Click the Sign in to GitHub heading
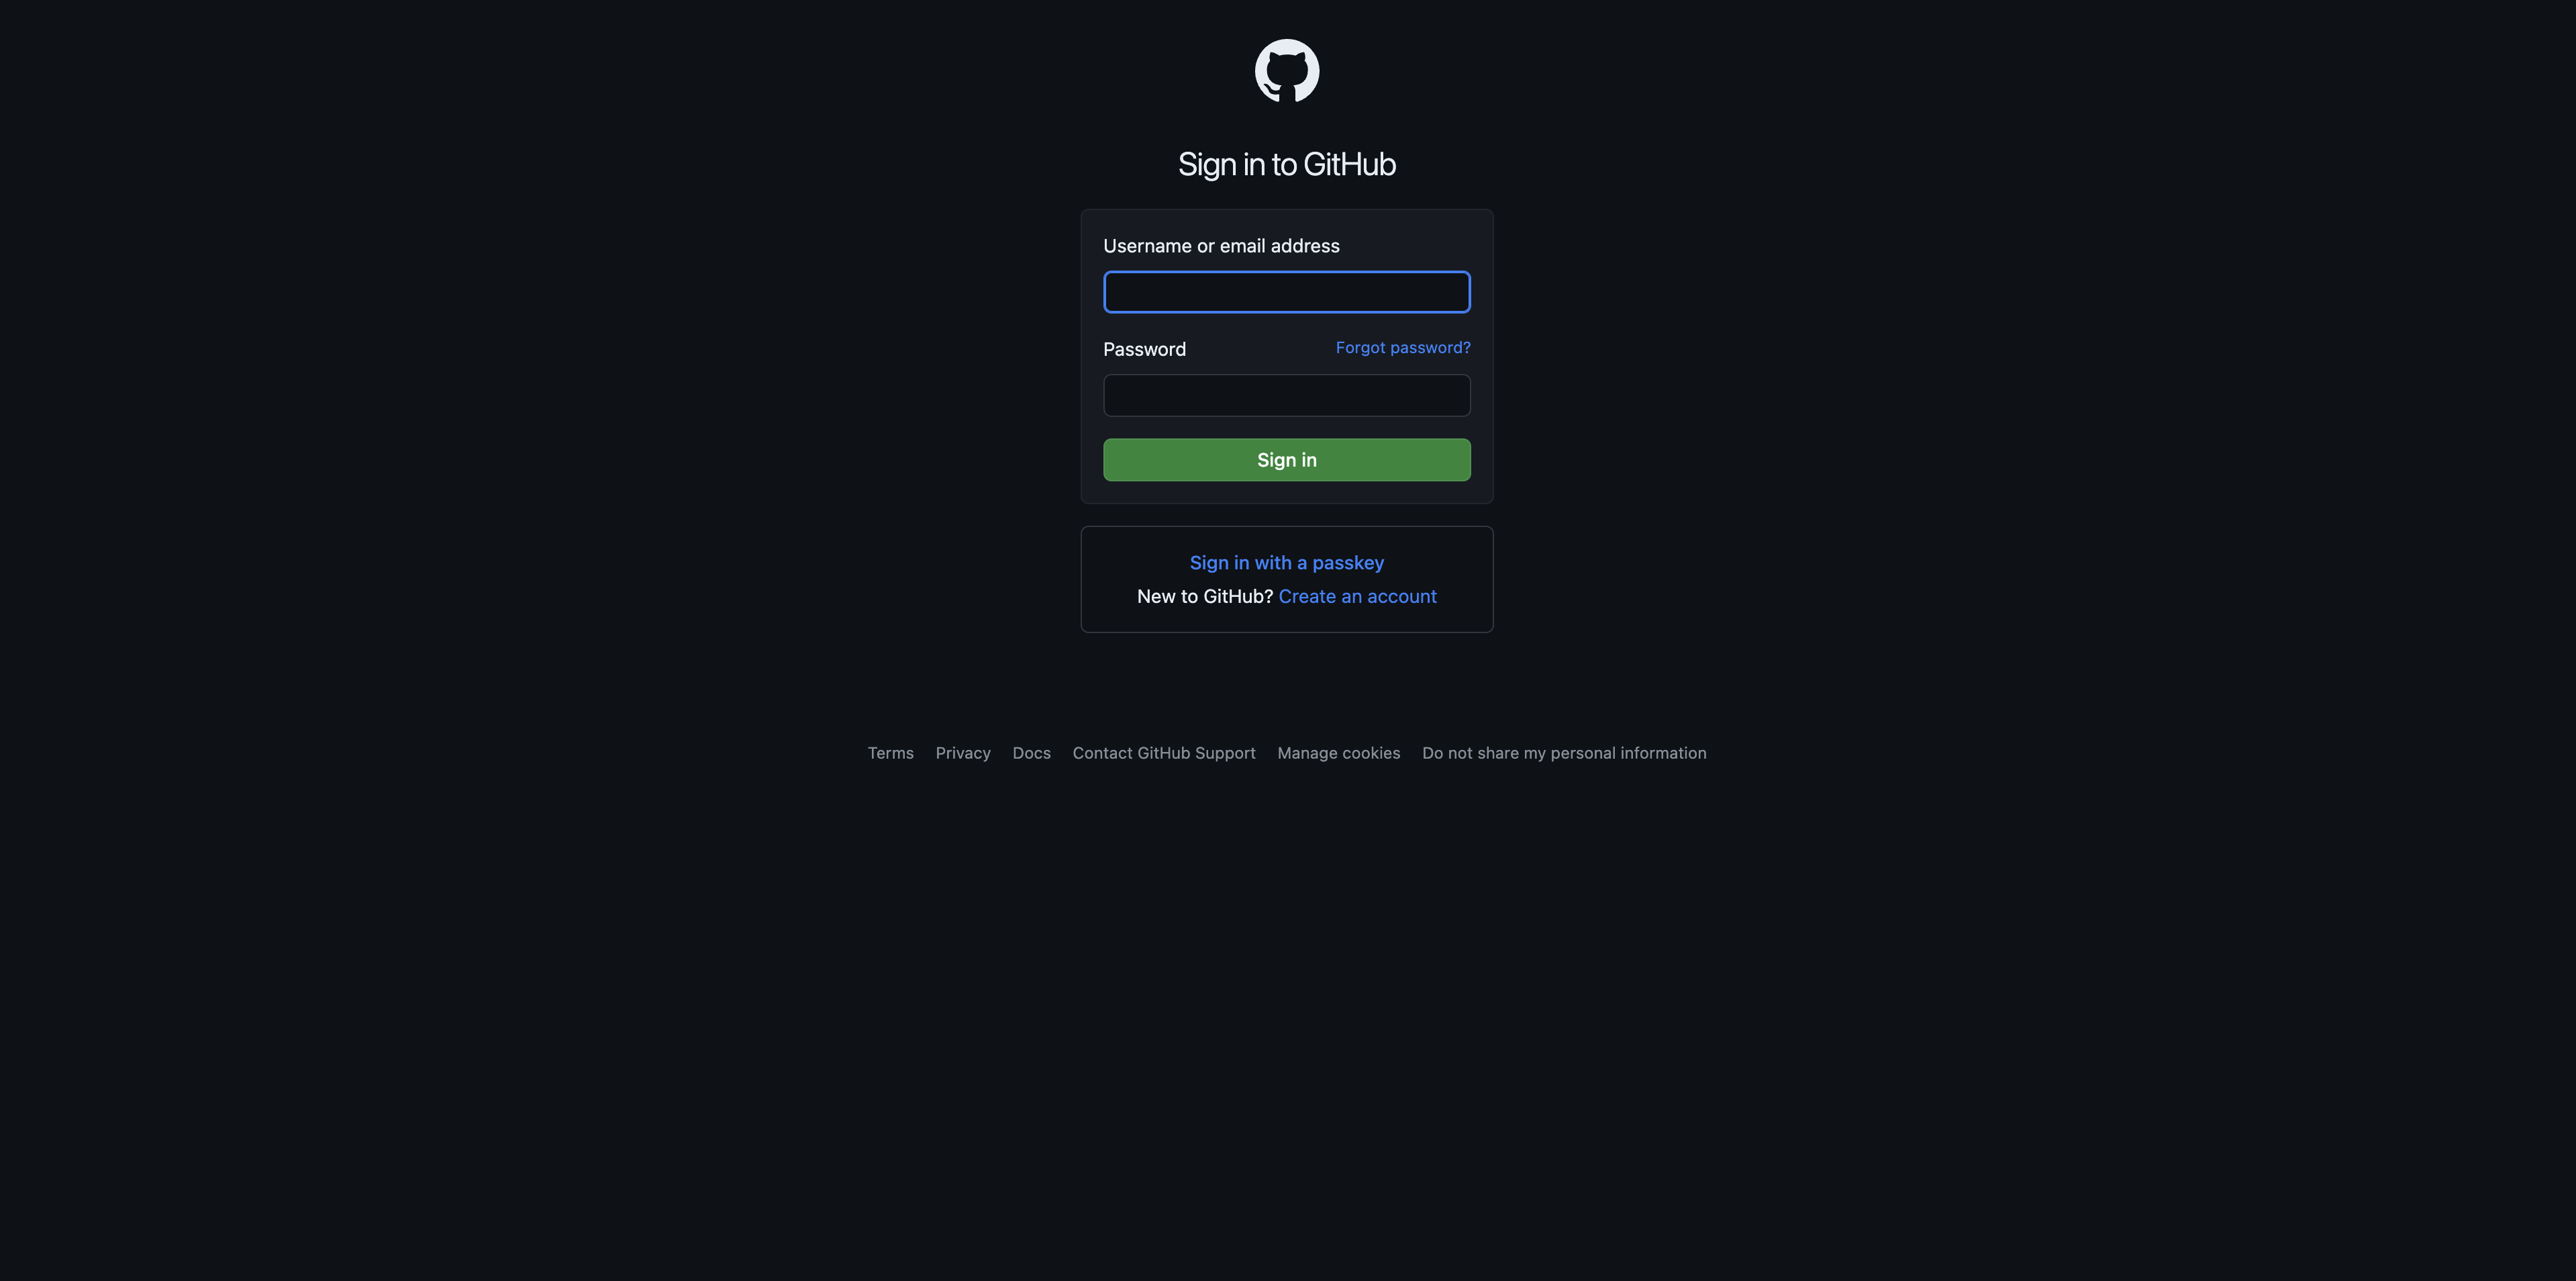Viewport: 2576px width, 1281px height. [1287, 164]
